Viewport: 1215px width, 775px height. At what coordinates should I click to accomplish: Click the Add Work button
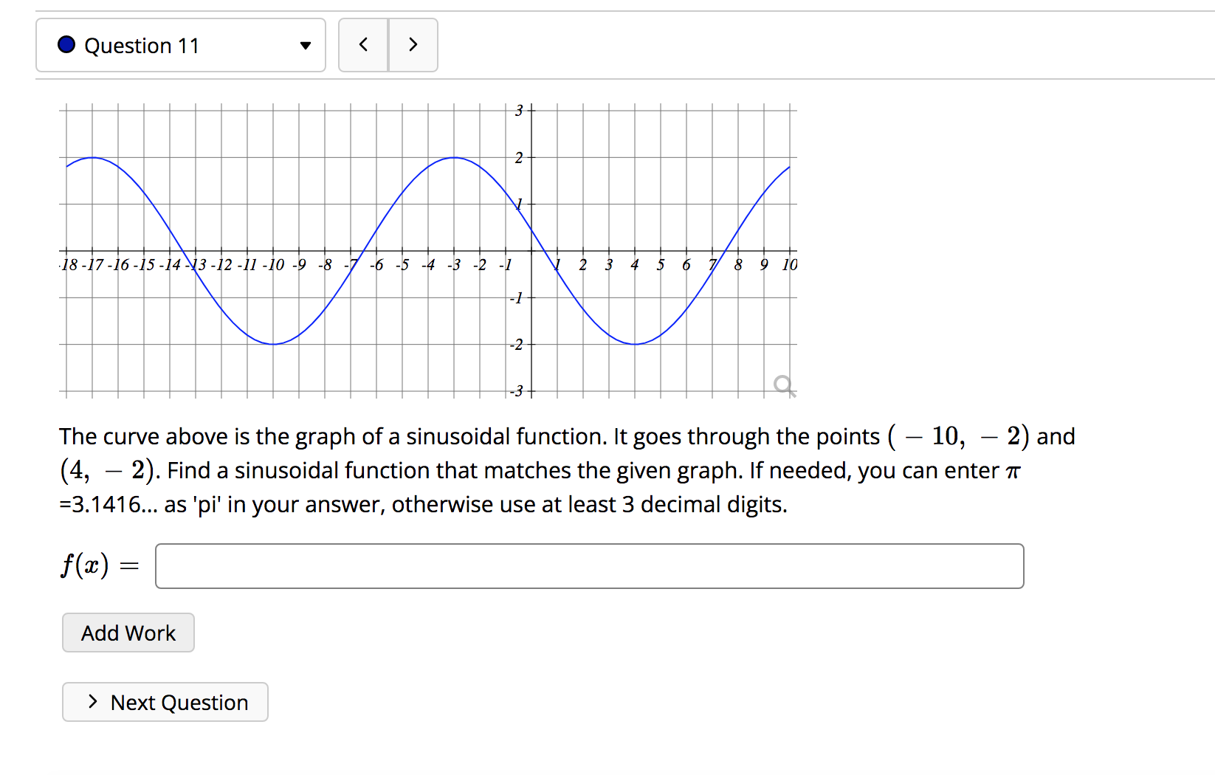pos(128,633)
